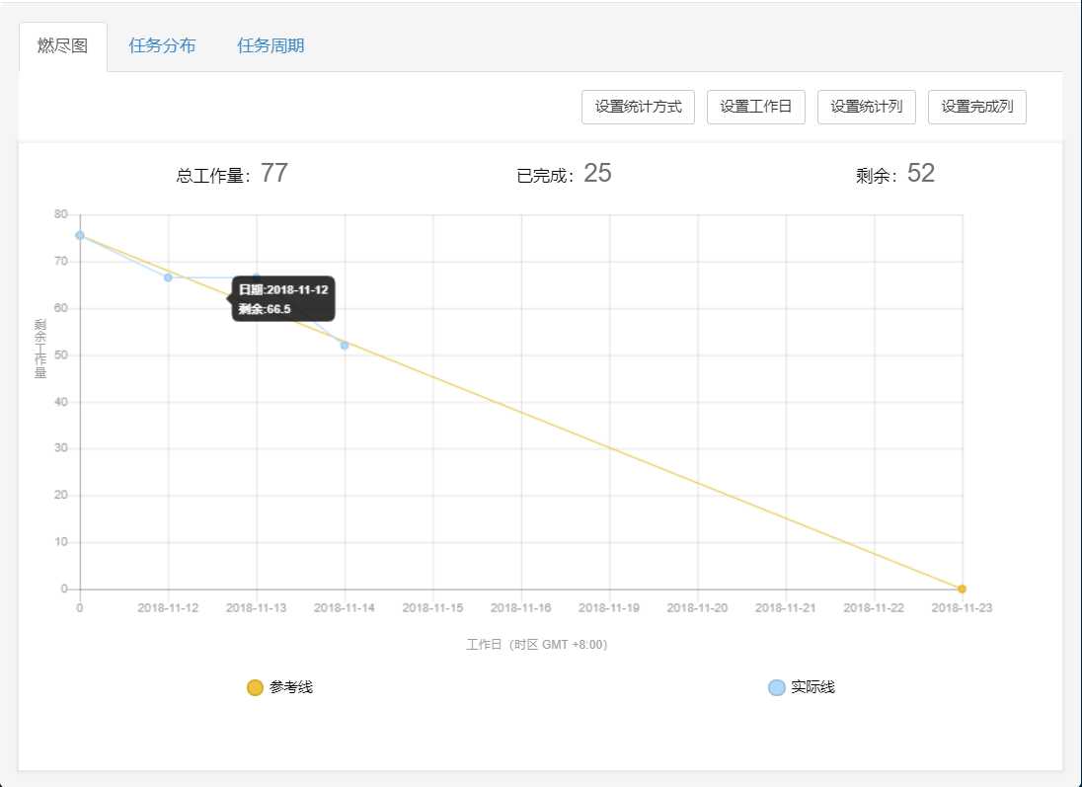Click the y-axis label 80

(61, 214)
